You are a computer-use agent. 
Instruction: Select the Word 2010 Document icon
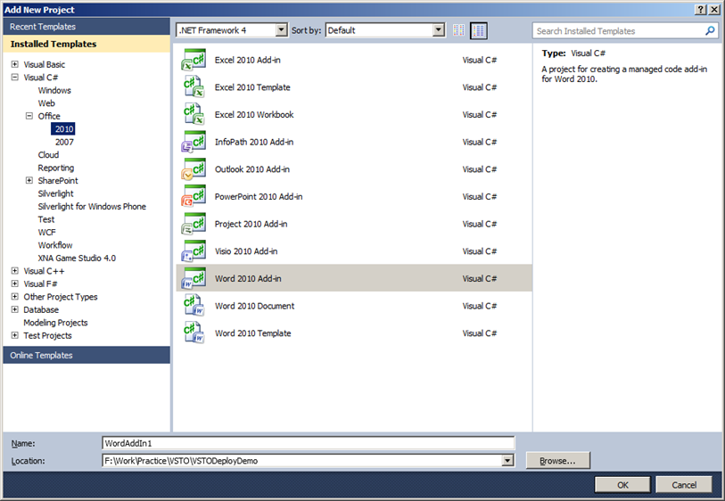click(194, 306)
